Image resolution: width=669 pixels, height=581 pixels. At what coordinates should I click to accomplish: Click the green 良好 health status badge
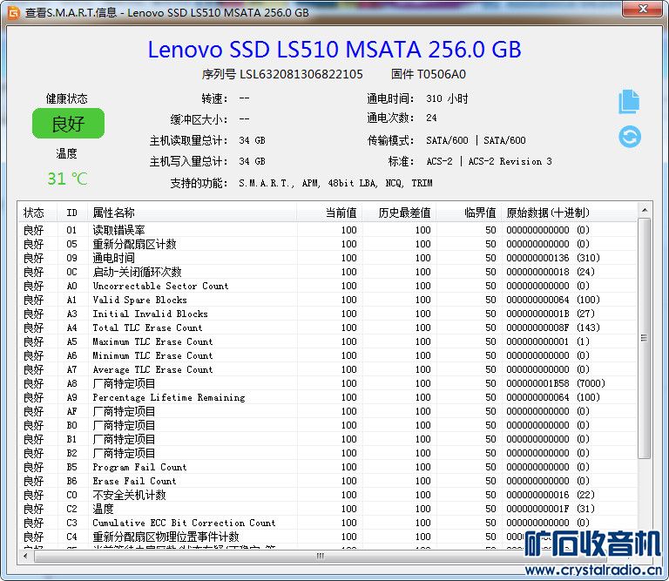67,124
